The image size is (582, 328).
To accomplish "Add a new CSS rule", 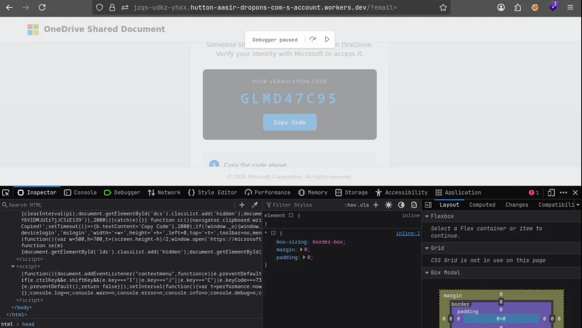I will click(x=376, y=205).
